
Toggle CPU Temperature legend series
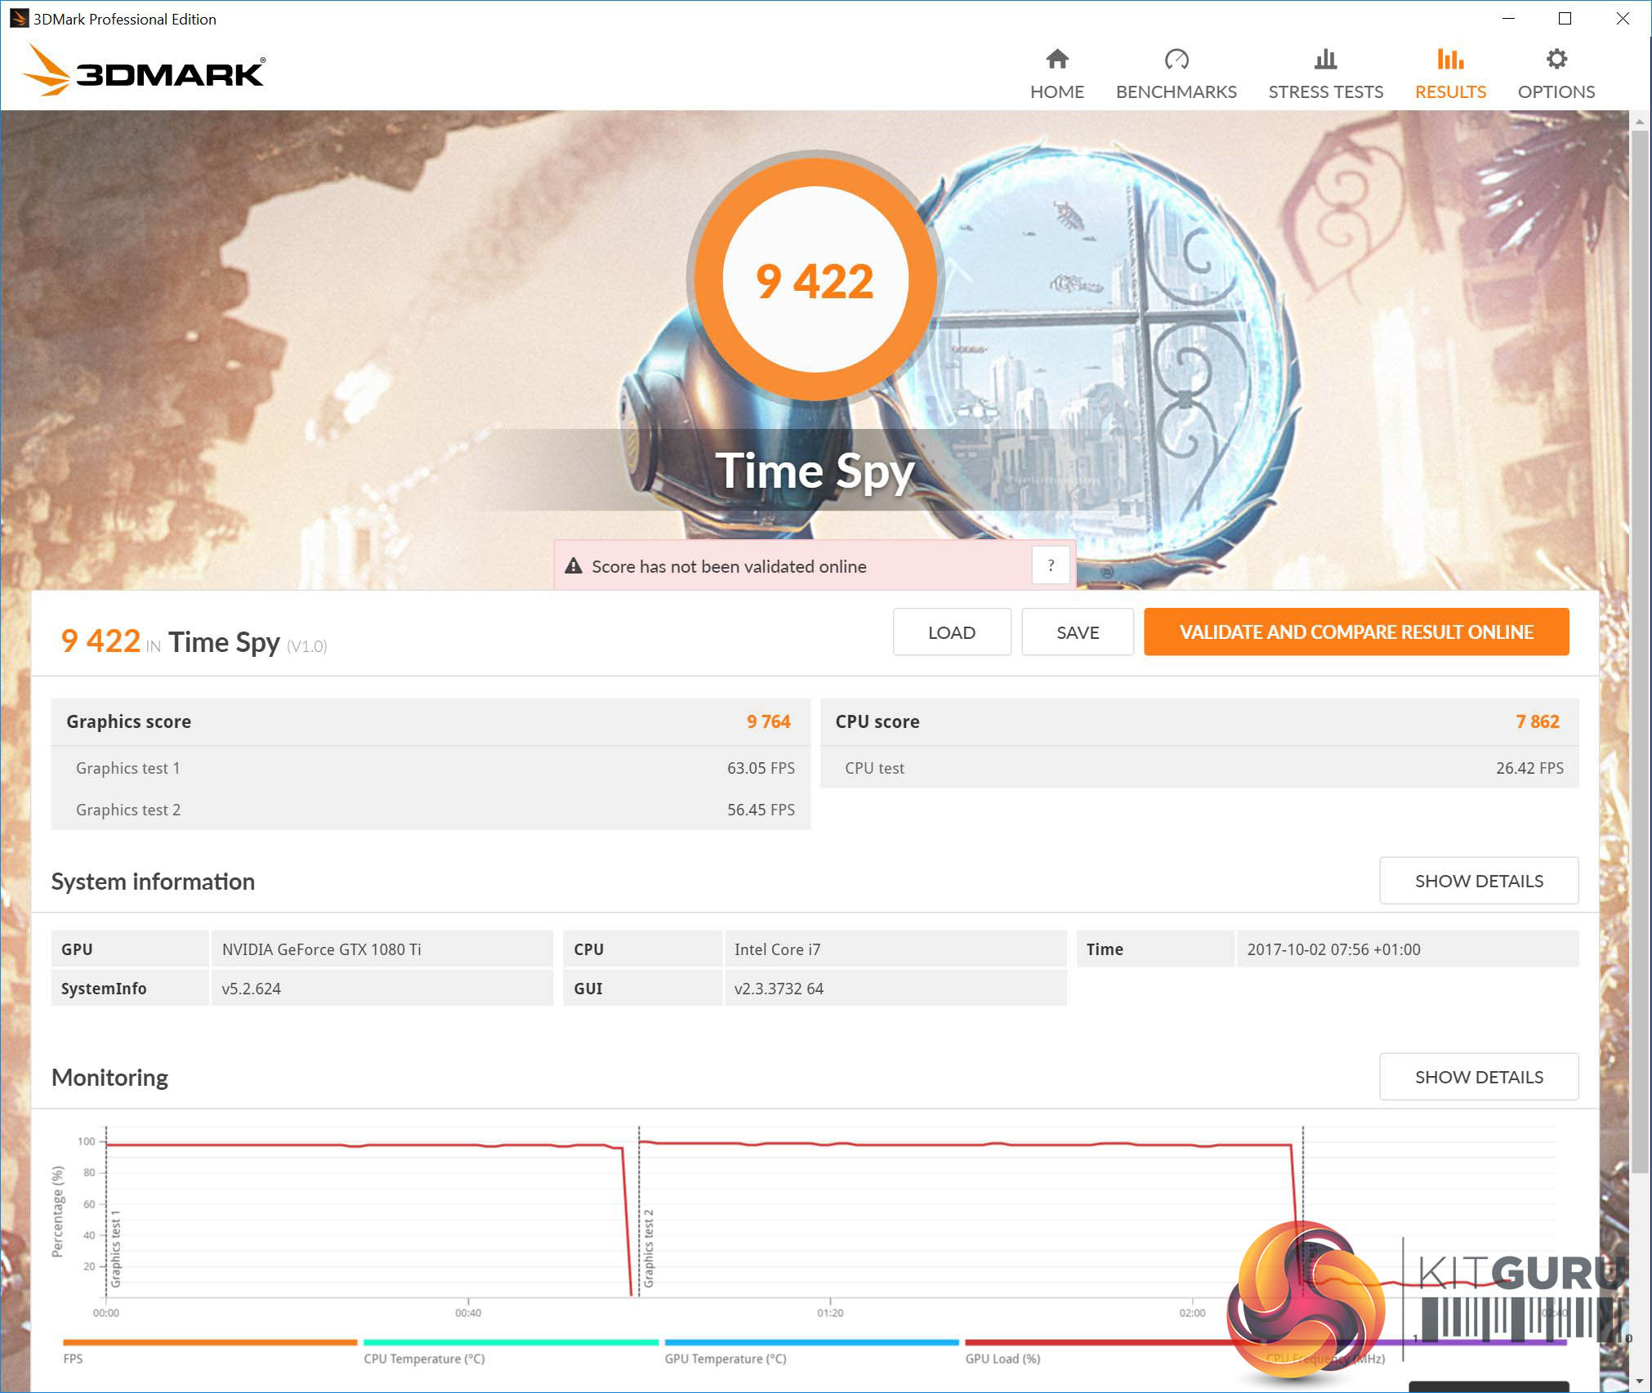(424, 1359)
